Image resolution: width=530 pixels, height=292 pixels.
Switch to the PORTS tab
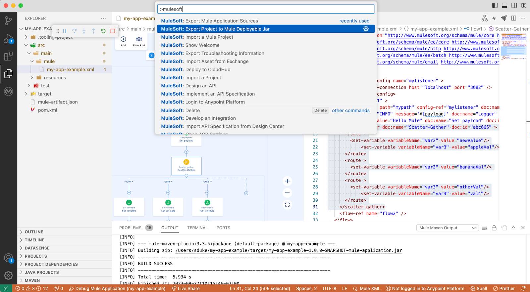223,228
